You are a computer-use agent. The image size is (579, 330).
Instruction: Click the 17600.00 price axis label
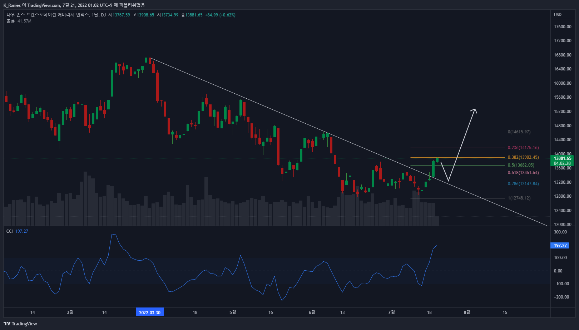(x=563, y=27)
